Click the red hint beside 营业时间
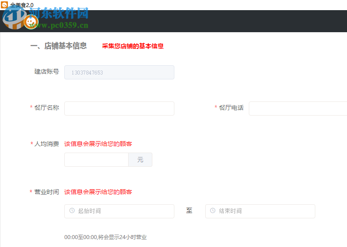Screen dimensions: 347x247 pos(98,192)
